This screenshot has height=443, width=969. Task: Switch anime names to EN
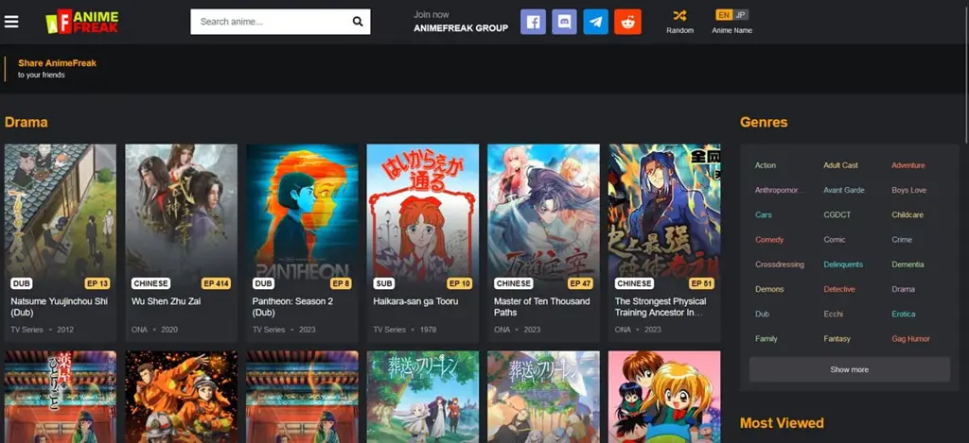tap(724, 15)
